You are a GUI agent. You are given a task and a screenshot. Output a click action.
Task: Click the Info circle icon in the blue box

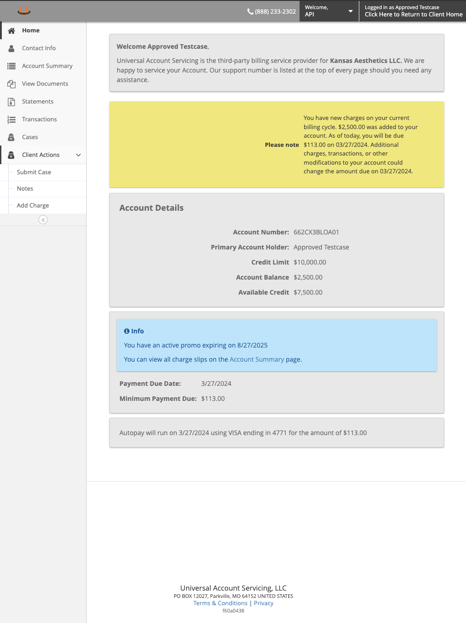pos(127,331)
